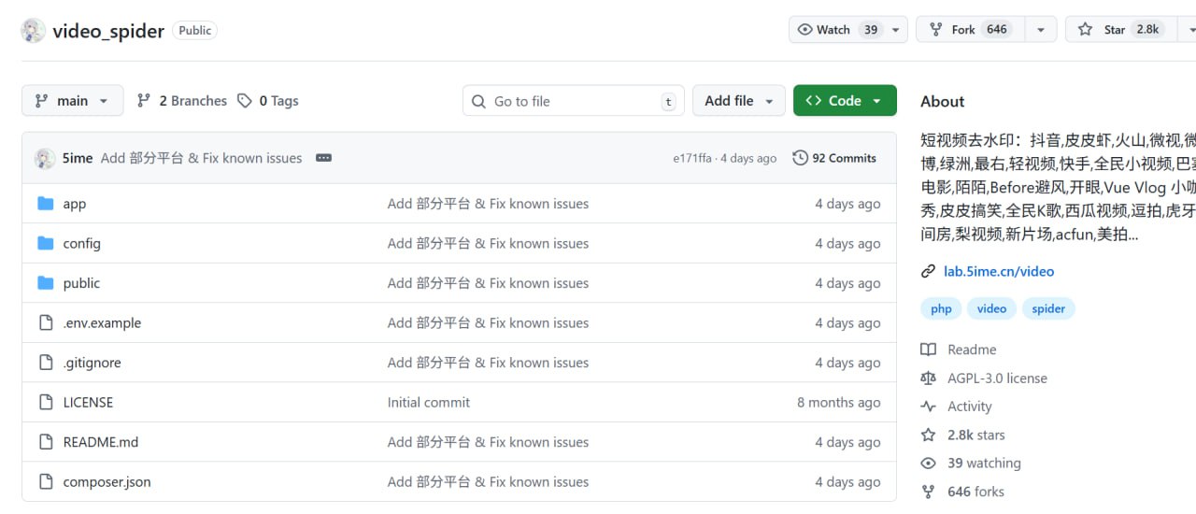Image resolution: width=1196 pixels, height=514 pixels.
Task: Open the public folder name
Action: 81,283
